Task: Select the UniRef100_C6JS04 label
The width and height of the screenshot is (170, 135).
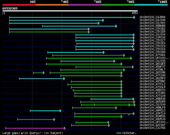Action: [x=152, y=35]
